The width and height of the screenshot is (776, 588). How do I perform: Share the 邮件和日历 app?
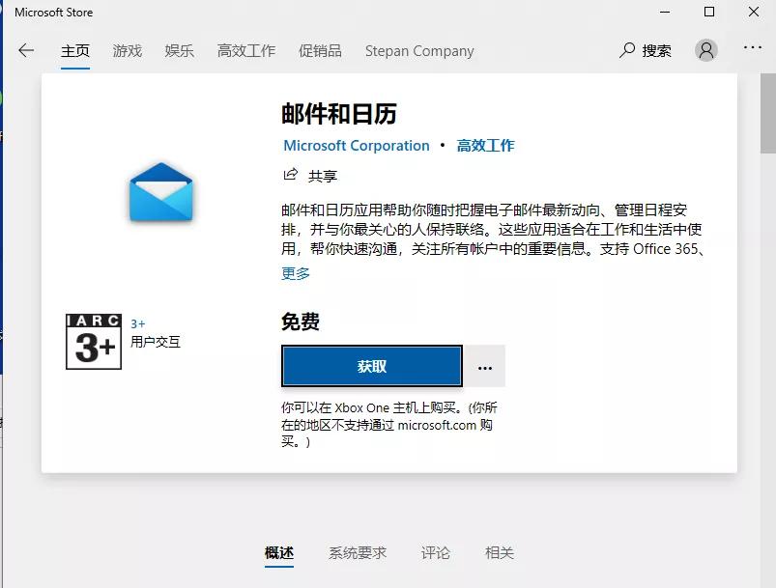click(310, 176)
